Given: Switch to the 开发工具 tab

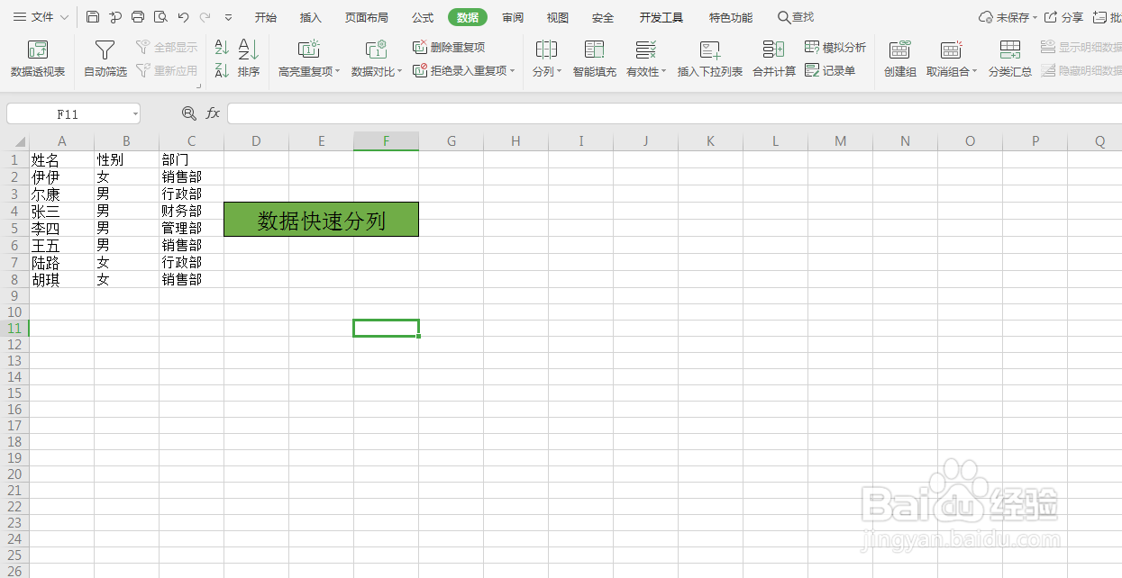Looking at the screenshot, I should point(661,17).
